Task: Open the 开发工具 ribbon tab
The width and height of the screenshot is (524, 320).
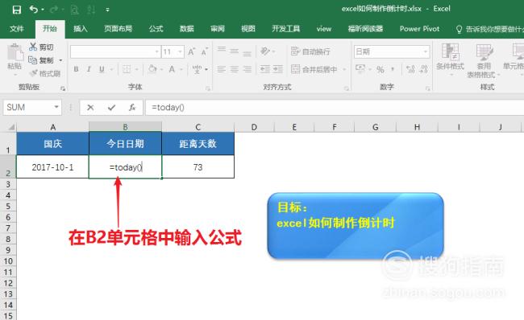Action: tap(285, 29)
